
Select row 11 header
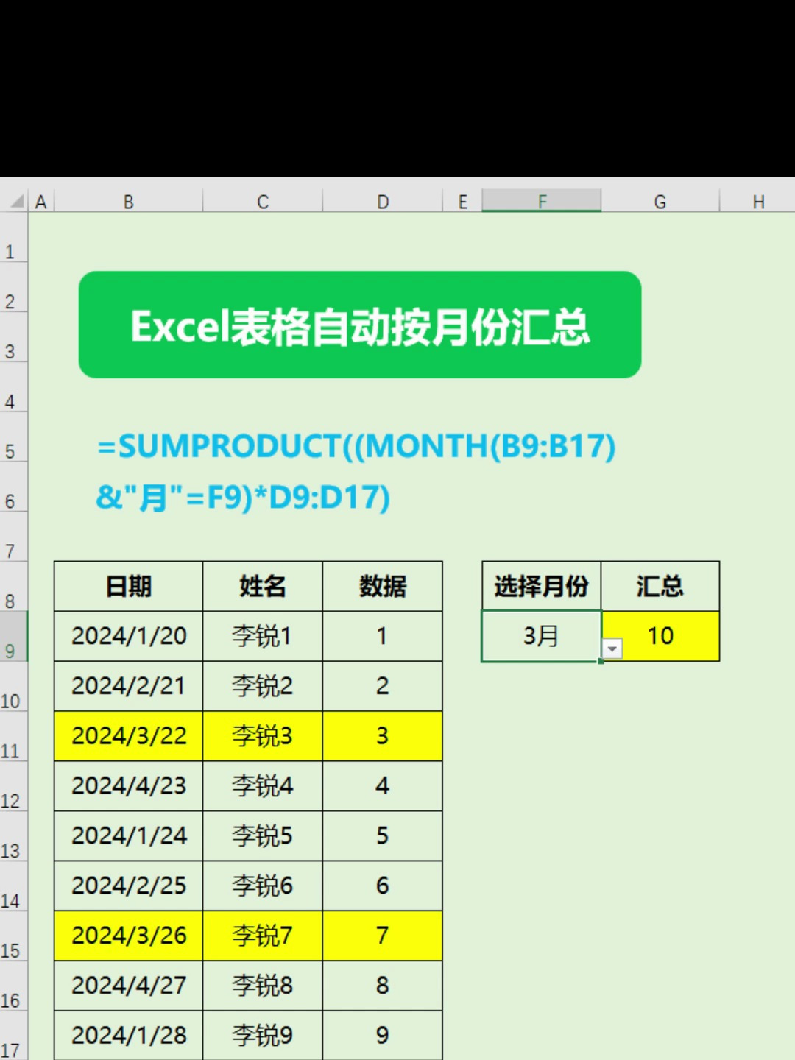pyautogui.click(x=13, y=737)
